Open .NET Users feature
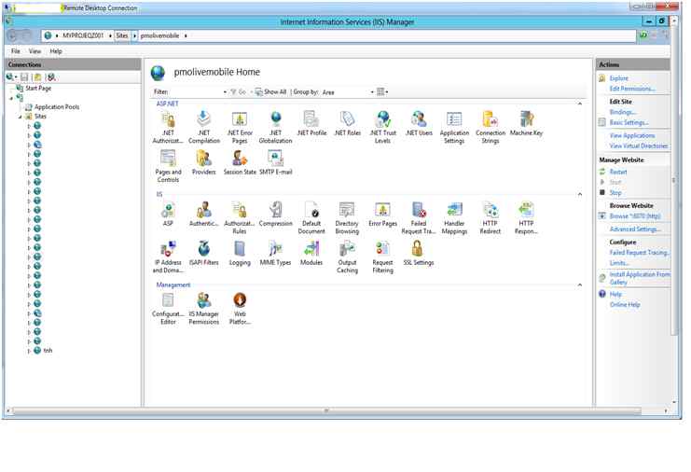This screenshot has height=472, width=691. pos(419,123)
